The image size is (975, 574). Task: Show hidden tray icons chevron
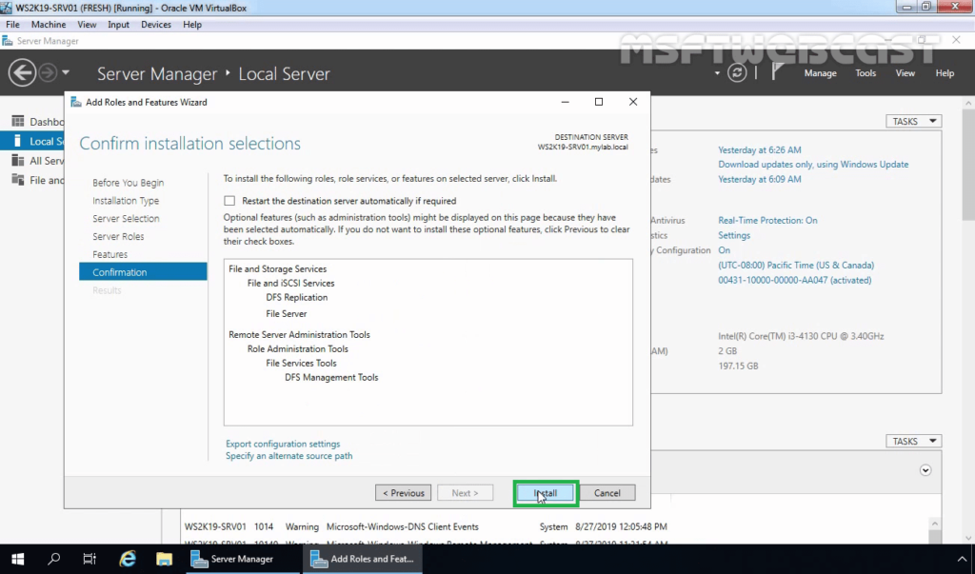point(962,559)
